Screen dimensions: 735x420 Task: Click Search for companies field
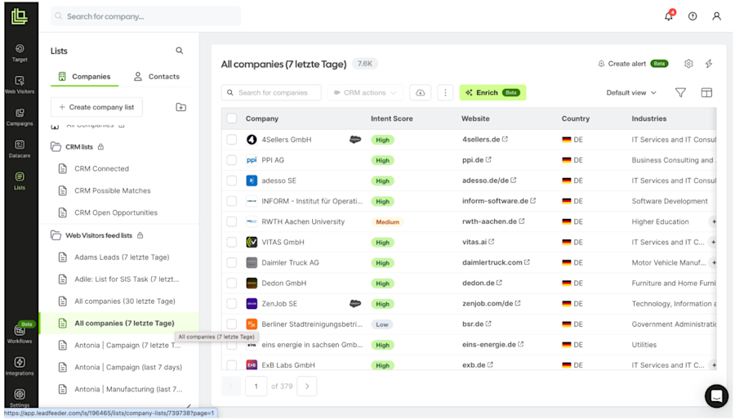pyautogui.click(x=271, y=93)
